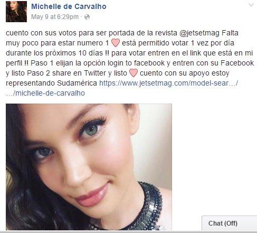Expand post options chevron arrow
Screen dimensions: 257x233
(251, 5)
